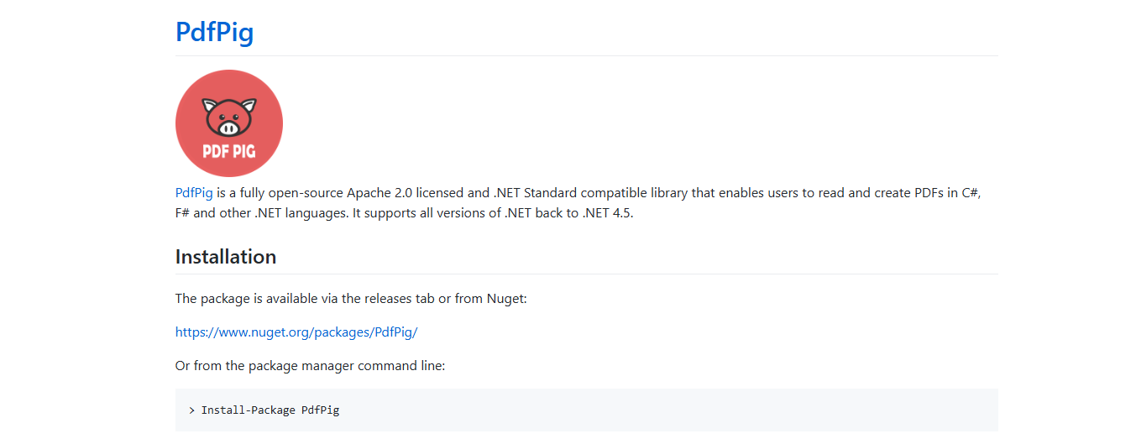Click inside the Install-Package PdfPig code block
Screen dimensions: 1136x444
coord(586,410)
